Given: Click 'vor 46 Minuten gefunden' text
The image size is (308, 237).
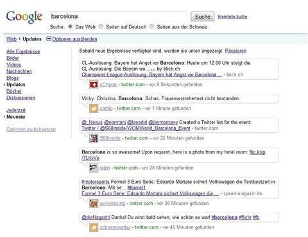Looking at the screenshot, I should (188, 227).
